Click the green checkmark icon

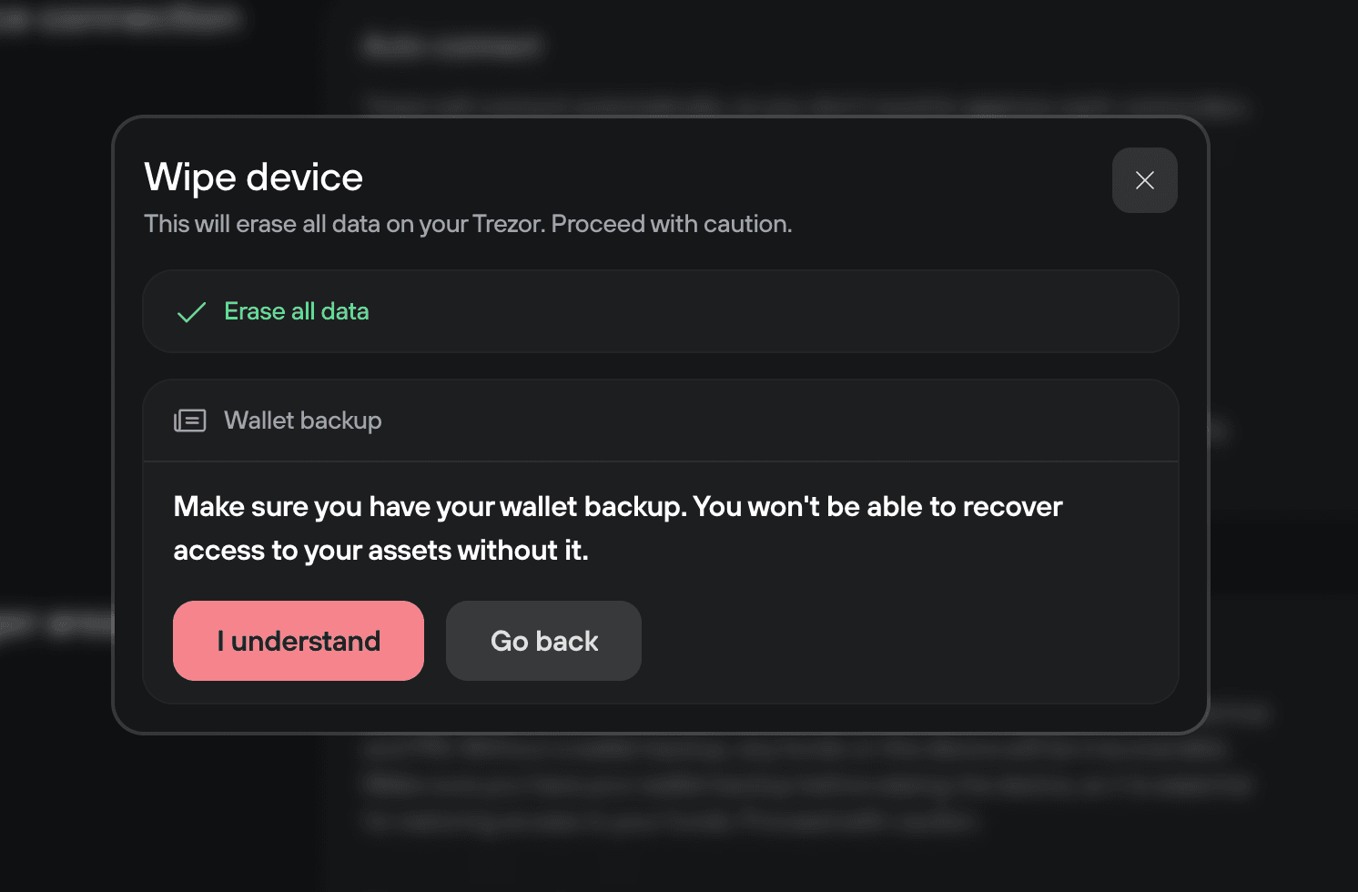(191, 312)
